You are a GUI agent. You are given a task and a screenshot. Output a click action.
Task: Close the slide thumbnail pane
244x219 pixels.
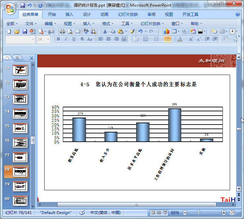(x=32, y=58)
